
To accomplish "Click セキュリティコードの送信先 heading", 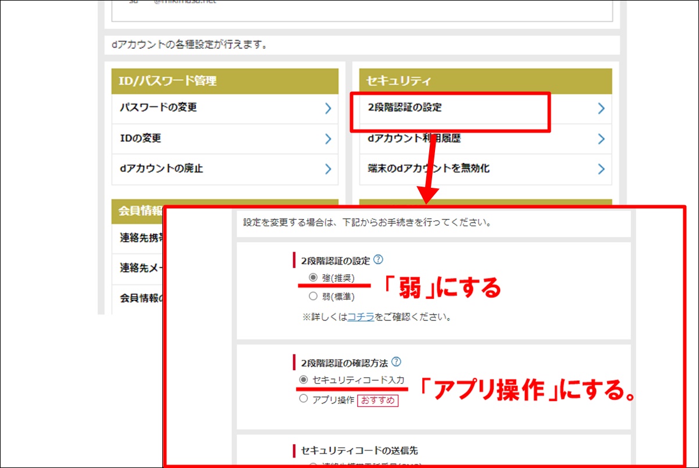I will 359,451.
